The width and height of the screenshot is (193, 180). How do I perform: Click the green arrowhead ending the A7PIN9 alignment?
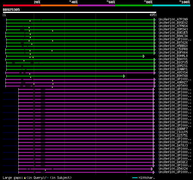pyautogui.click(x=155, y=20)
